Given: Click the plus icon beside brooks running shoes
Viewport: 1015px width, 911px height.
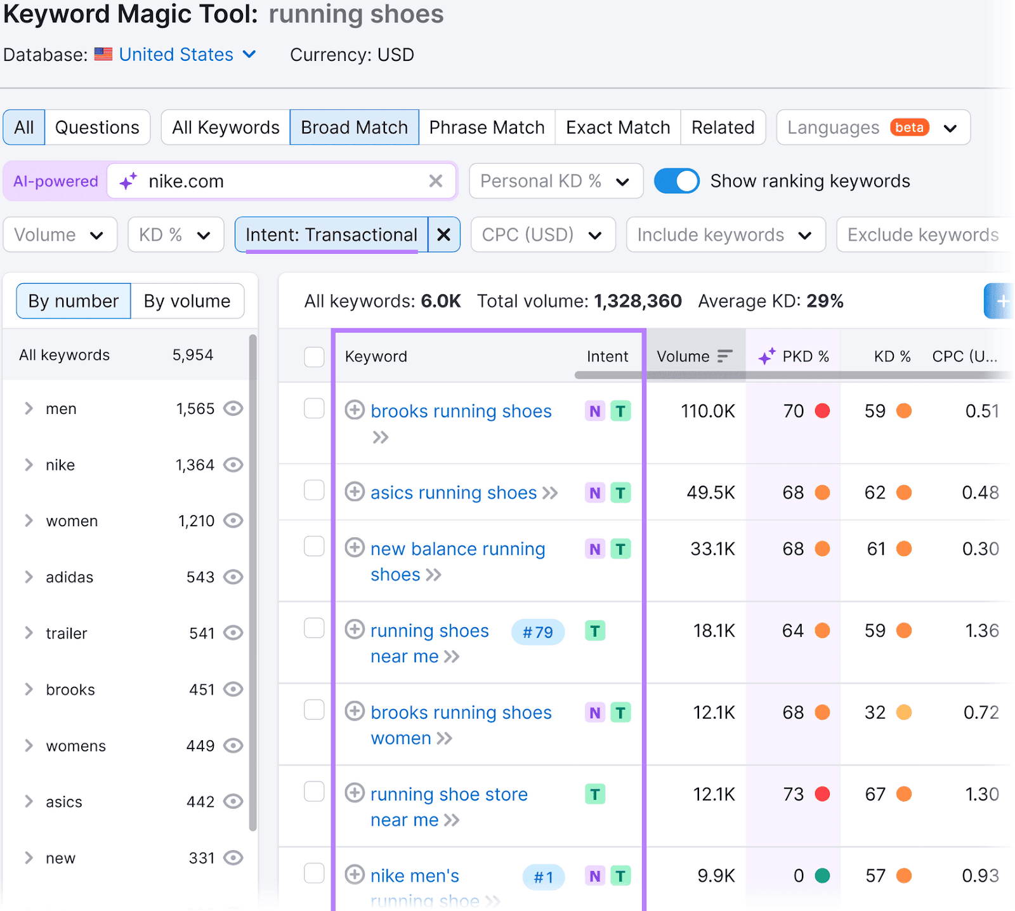Looking at the screenshot, I should click(355, 411).
